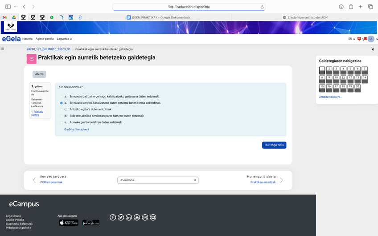
Task: Open the WhatsApp pinned tab
Action: click(52, 17)
